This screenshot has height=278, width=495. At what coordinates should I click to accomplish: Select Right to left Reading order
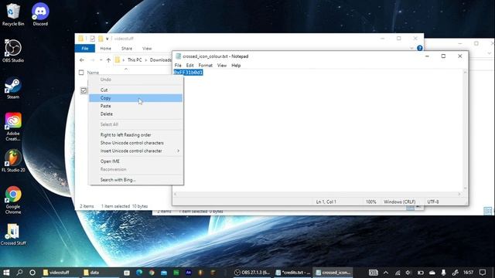[136, 135]
